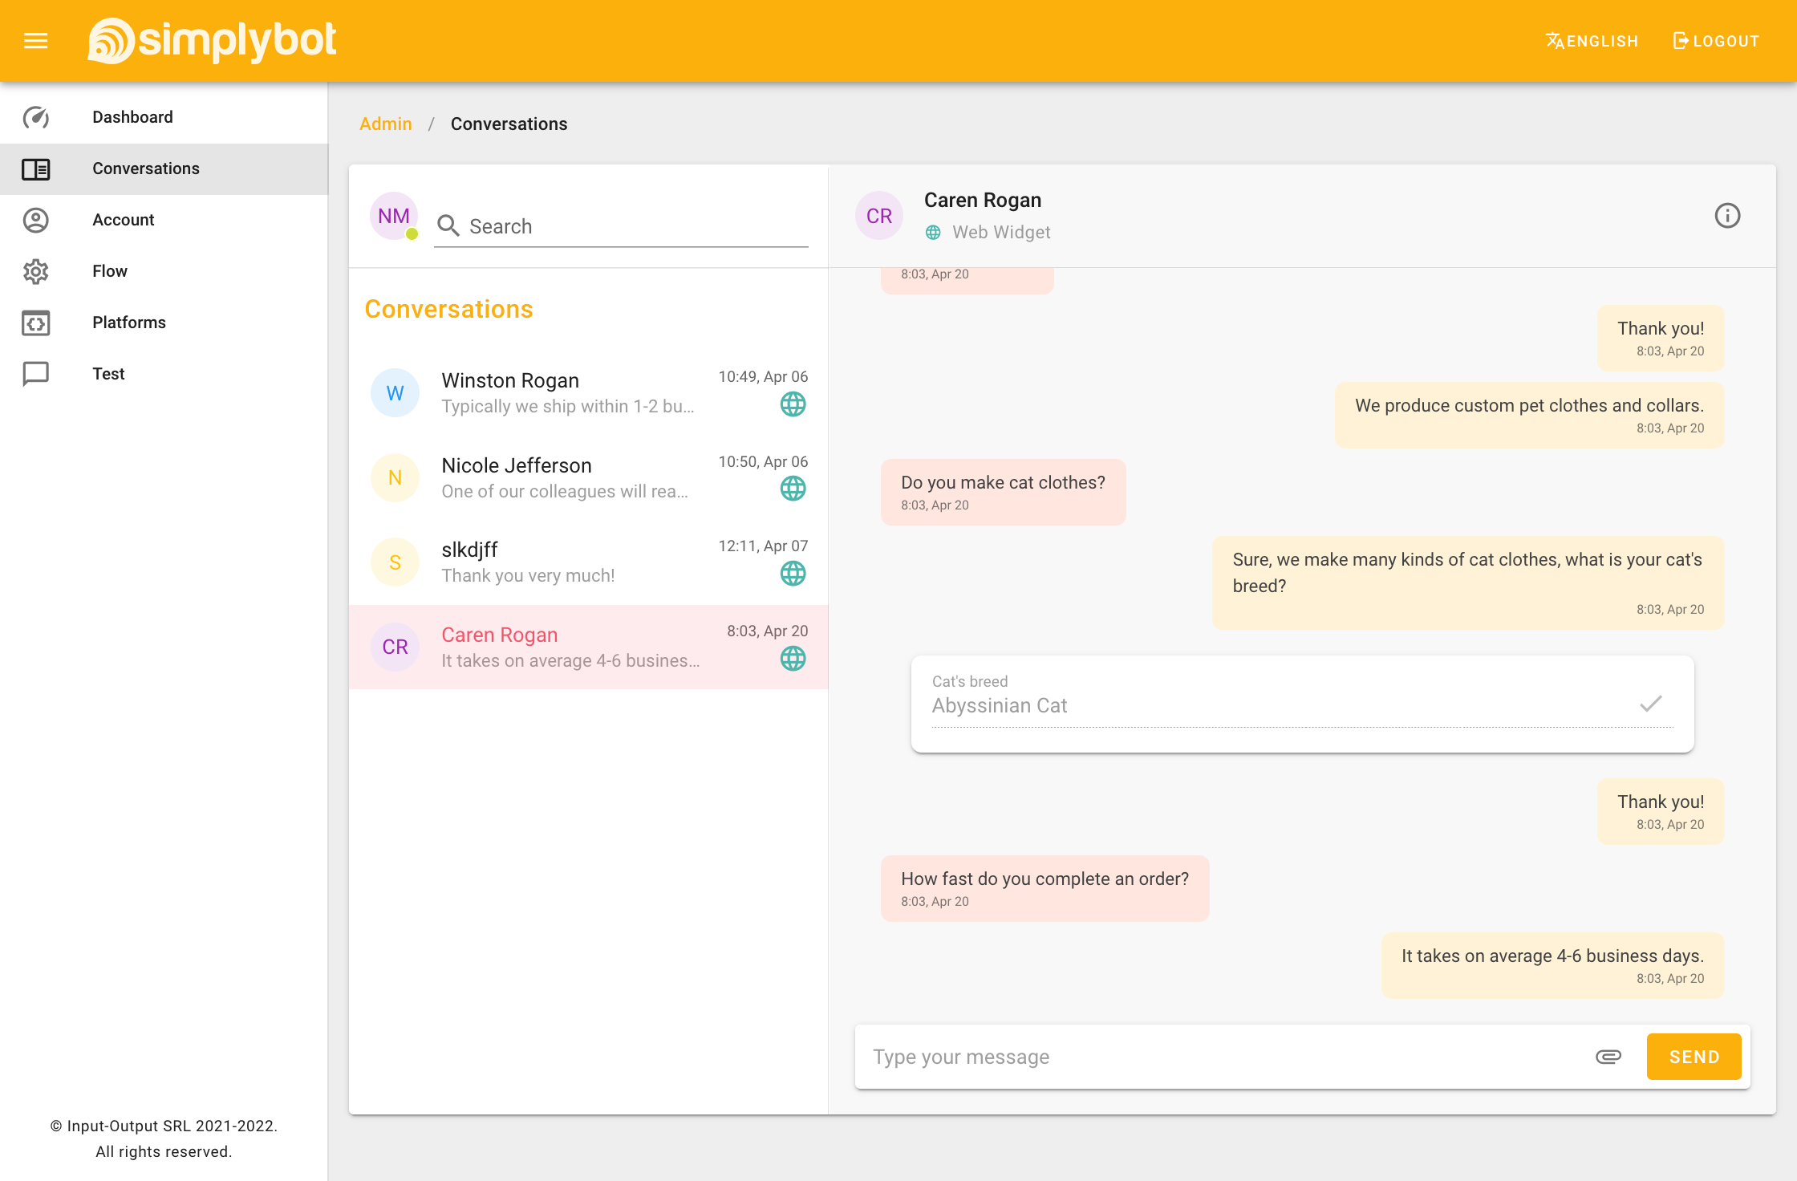This screenshot has width=1797, height=1181.
Task: Open Test from sidebar
Action: pyautogui.click(x=164, y=374)
